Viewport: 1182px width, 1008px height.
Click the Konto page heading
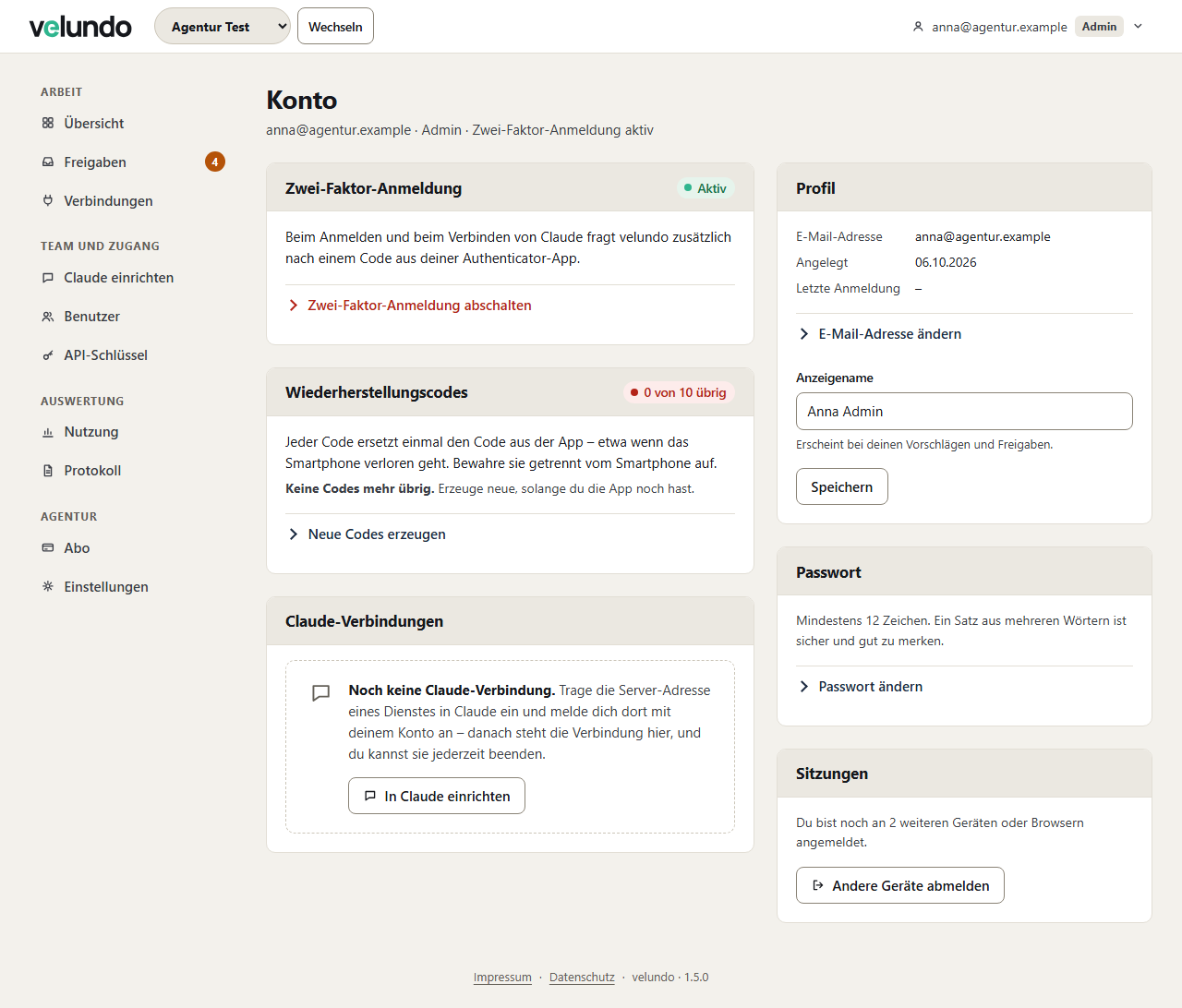(x=302, y=100)
